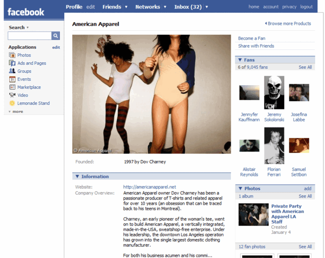325x258 pixels.
Task: Click the Photos application icon
Action: pos(12,55)
